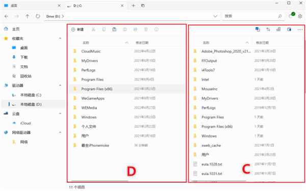The height and width of the screenshot is (191, 306).
Task: Click the copy icon in toolbar
Action: point(104,30)
